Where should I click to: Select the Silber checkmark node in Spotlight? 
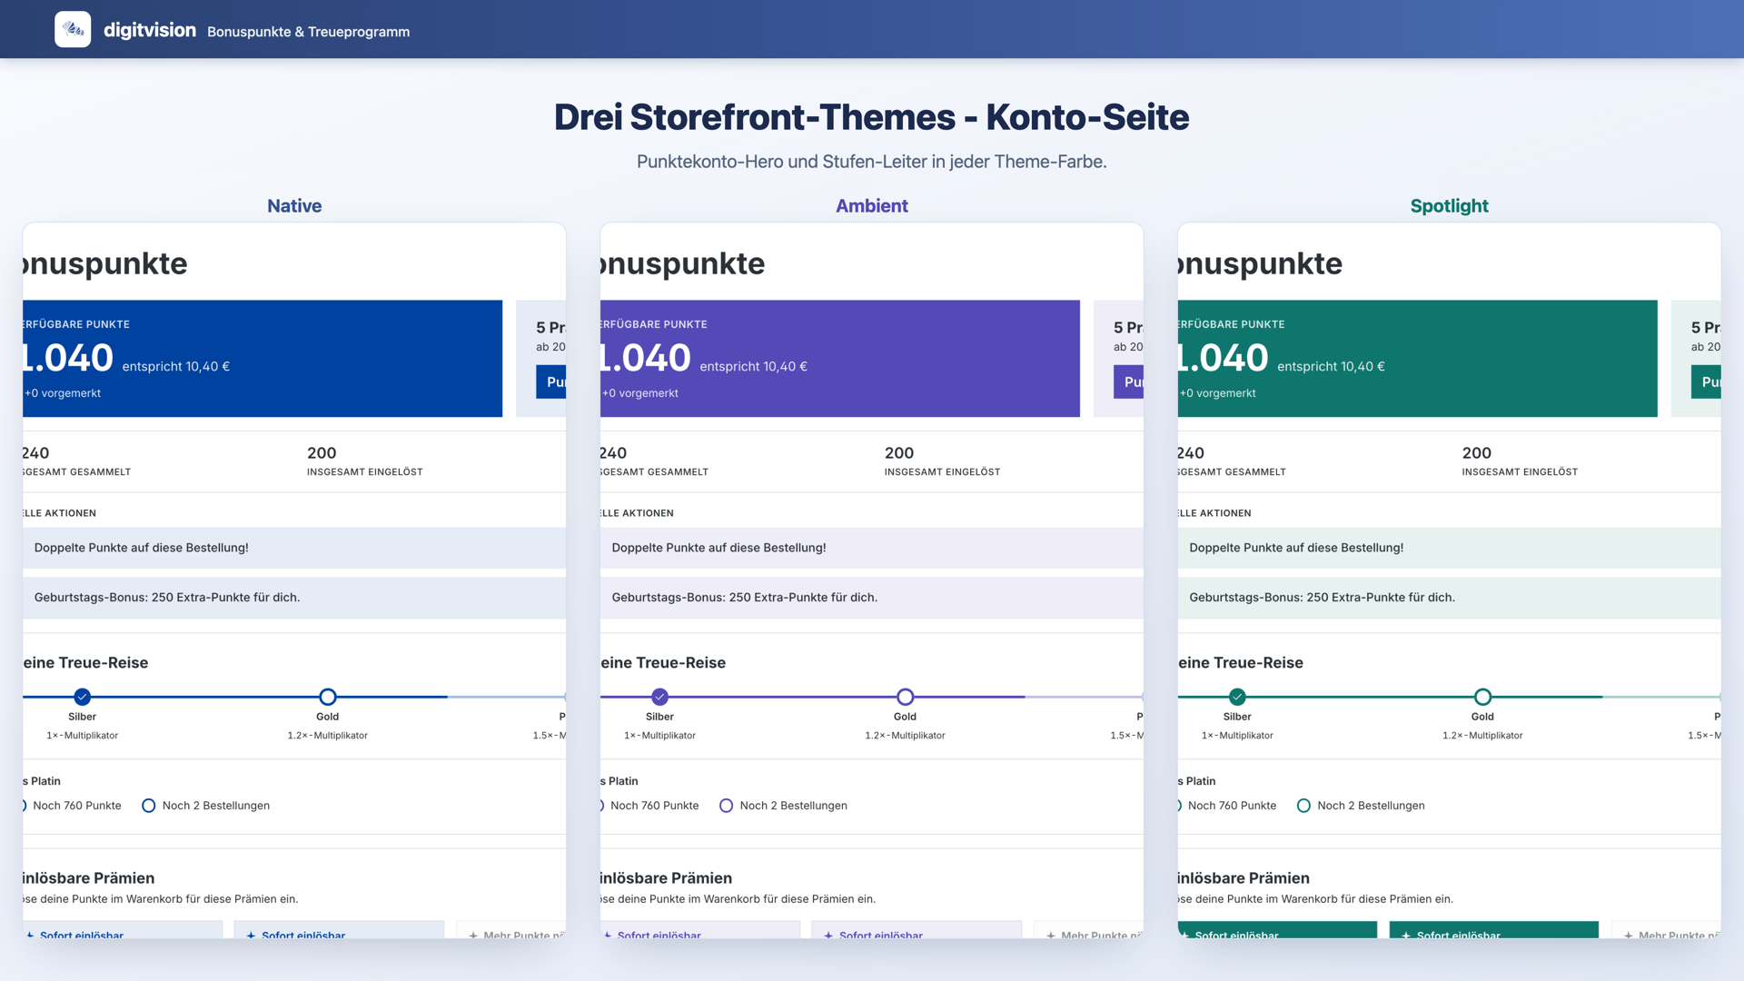coord(1238,697)
